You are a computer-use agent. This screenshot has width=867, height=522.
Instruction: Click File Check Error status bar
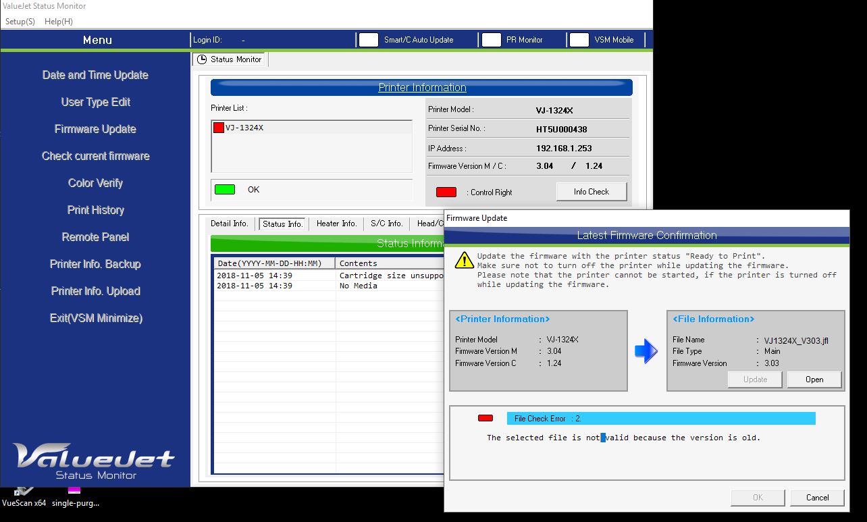tap(661, 419)
